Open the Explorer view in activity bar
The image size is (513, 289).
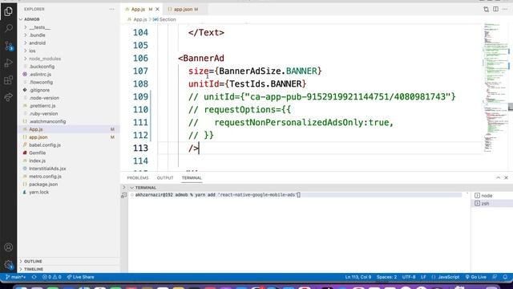click(x=9, y=11)
